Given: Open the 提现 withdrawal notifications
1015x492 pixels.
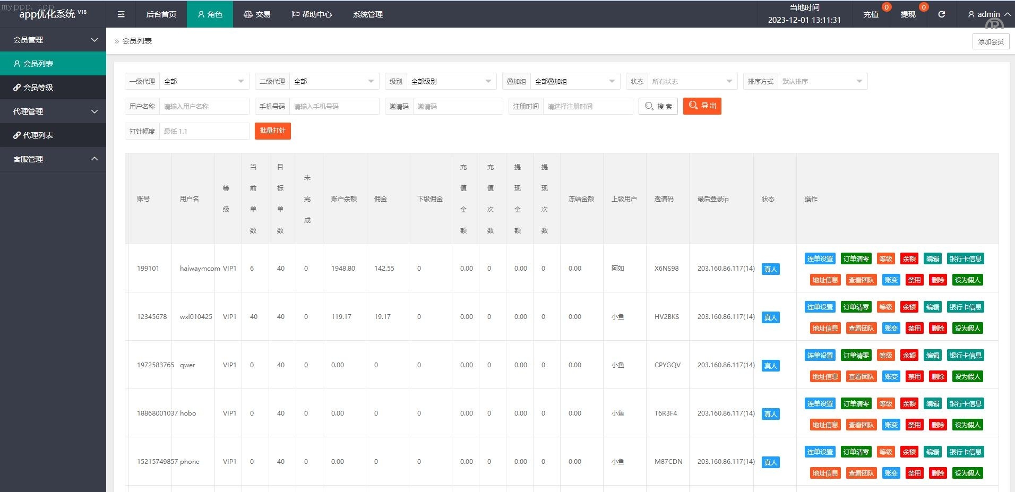Looking at the screenshot, I should tap(908, 14).
